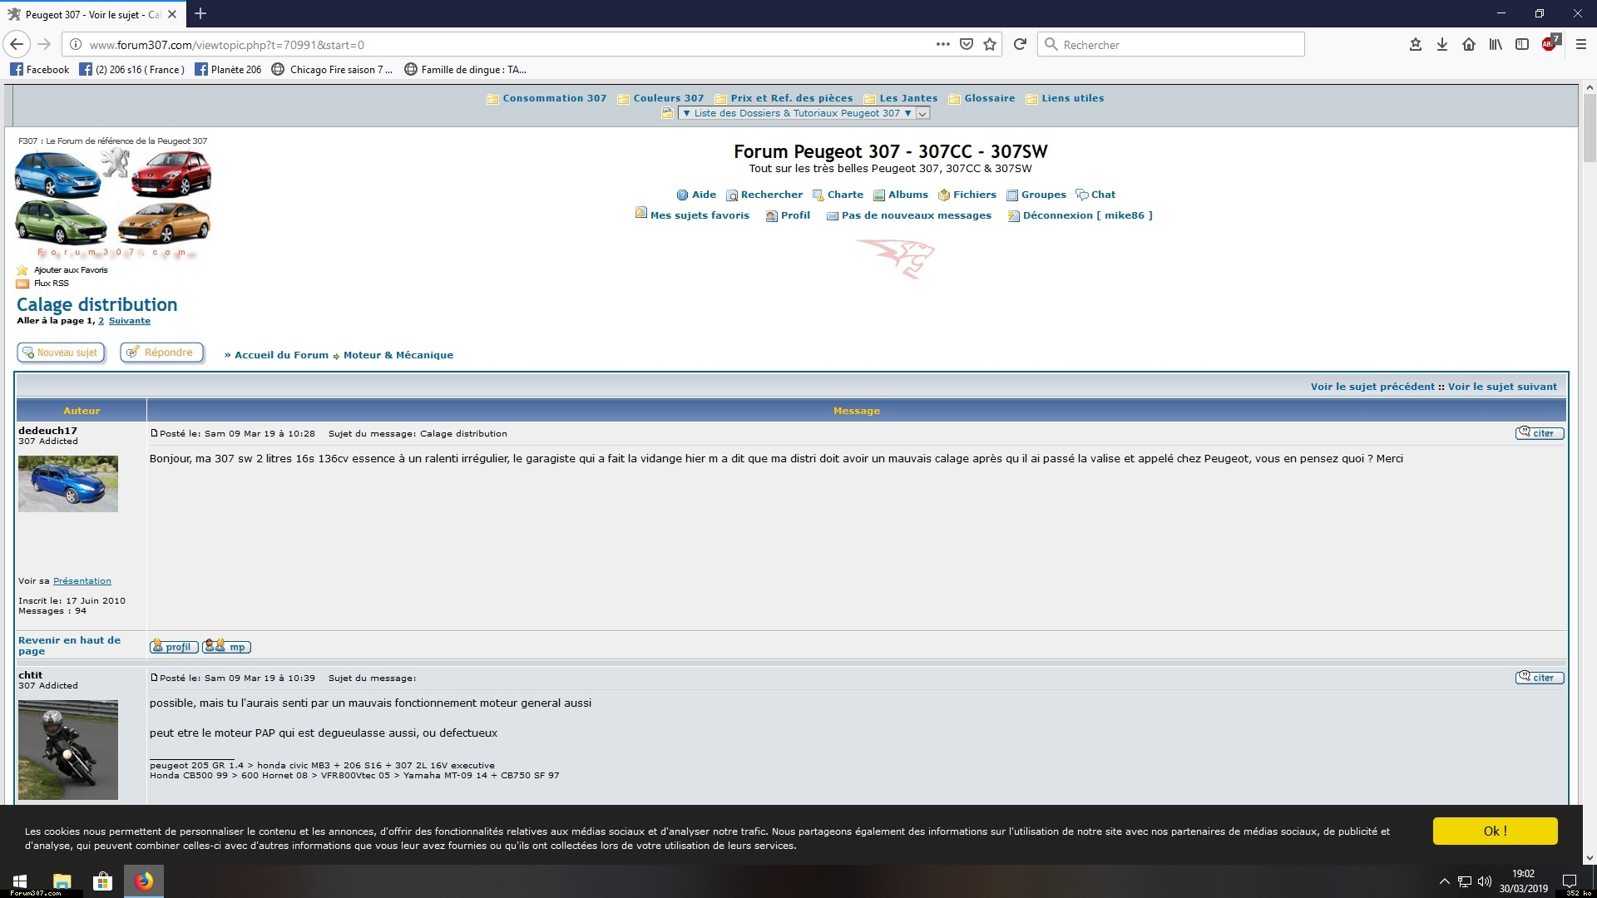Cite the first post by dedeuch17
The width and height of the screenshot is (1597, 898).
[x=1540, y=433]
